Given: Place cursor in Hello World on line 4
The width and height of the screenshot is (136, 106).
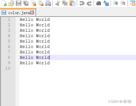Looking at the screenshot, I should point(35,36).
